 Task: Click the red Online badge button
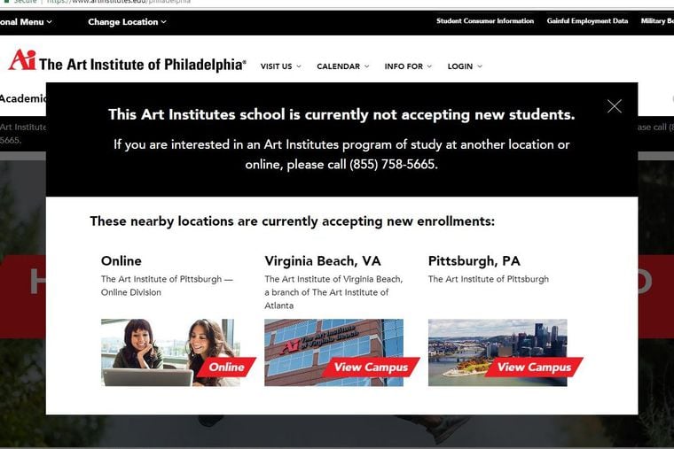coord(226,367)
